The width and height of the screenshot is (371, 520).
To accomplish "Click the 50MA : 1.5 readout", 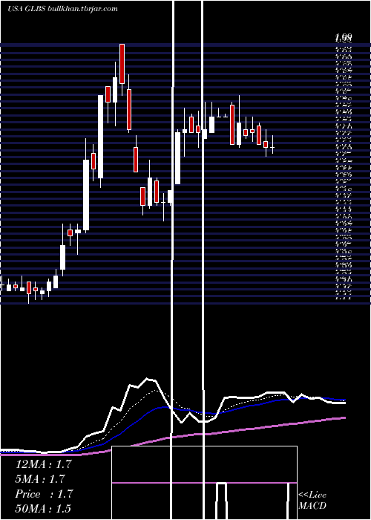I will (x=43, y=508).
